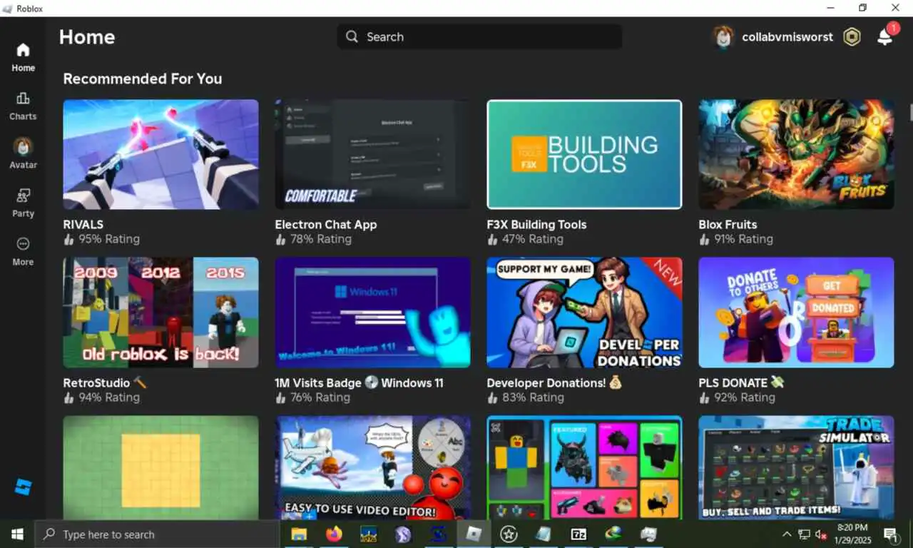Focus the Roblox Search field

[479, 36]
